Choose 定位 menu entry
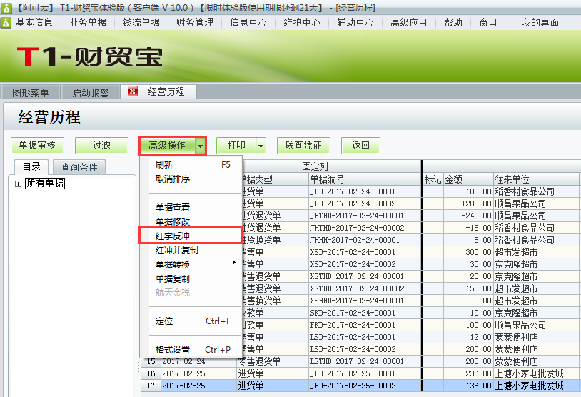The image size is (581, 397). click(x=191, y=321)
